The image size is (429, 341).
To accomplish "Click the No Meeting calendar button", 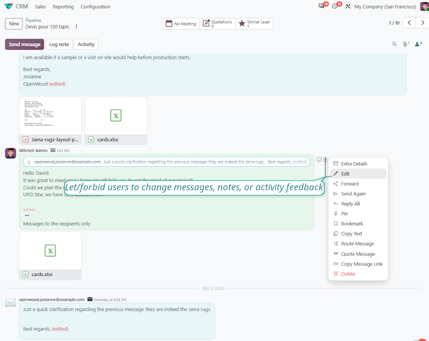I will [x=181, y=24].
